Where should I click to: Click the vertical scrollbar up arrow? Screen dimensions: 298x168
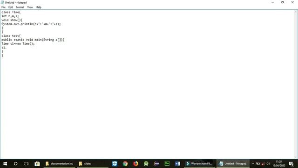click(x=296, y=12)
